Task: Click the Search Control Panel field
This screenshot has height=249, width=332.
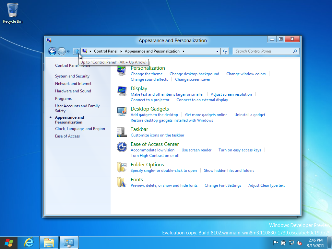Action: [263, 51]
